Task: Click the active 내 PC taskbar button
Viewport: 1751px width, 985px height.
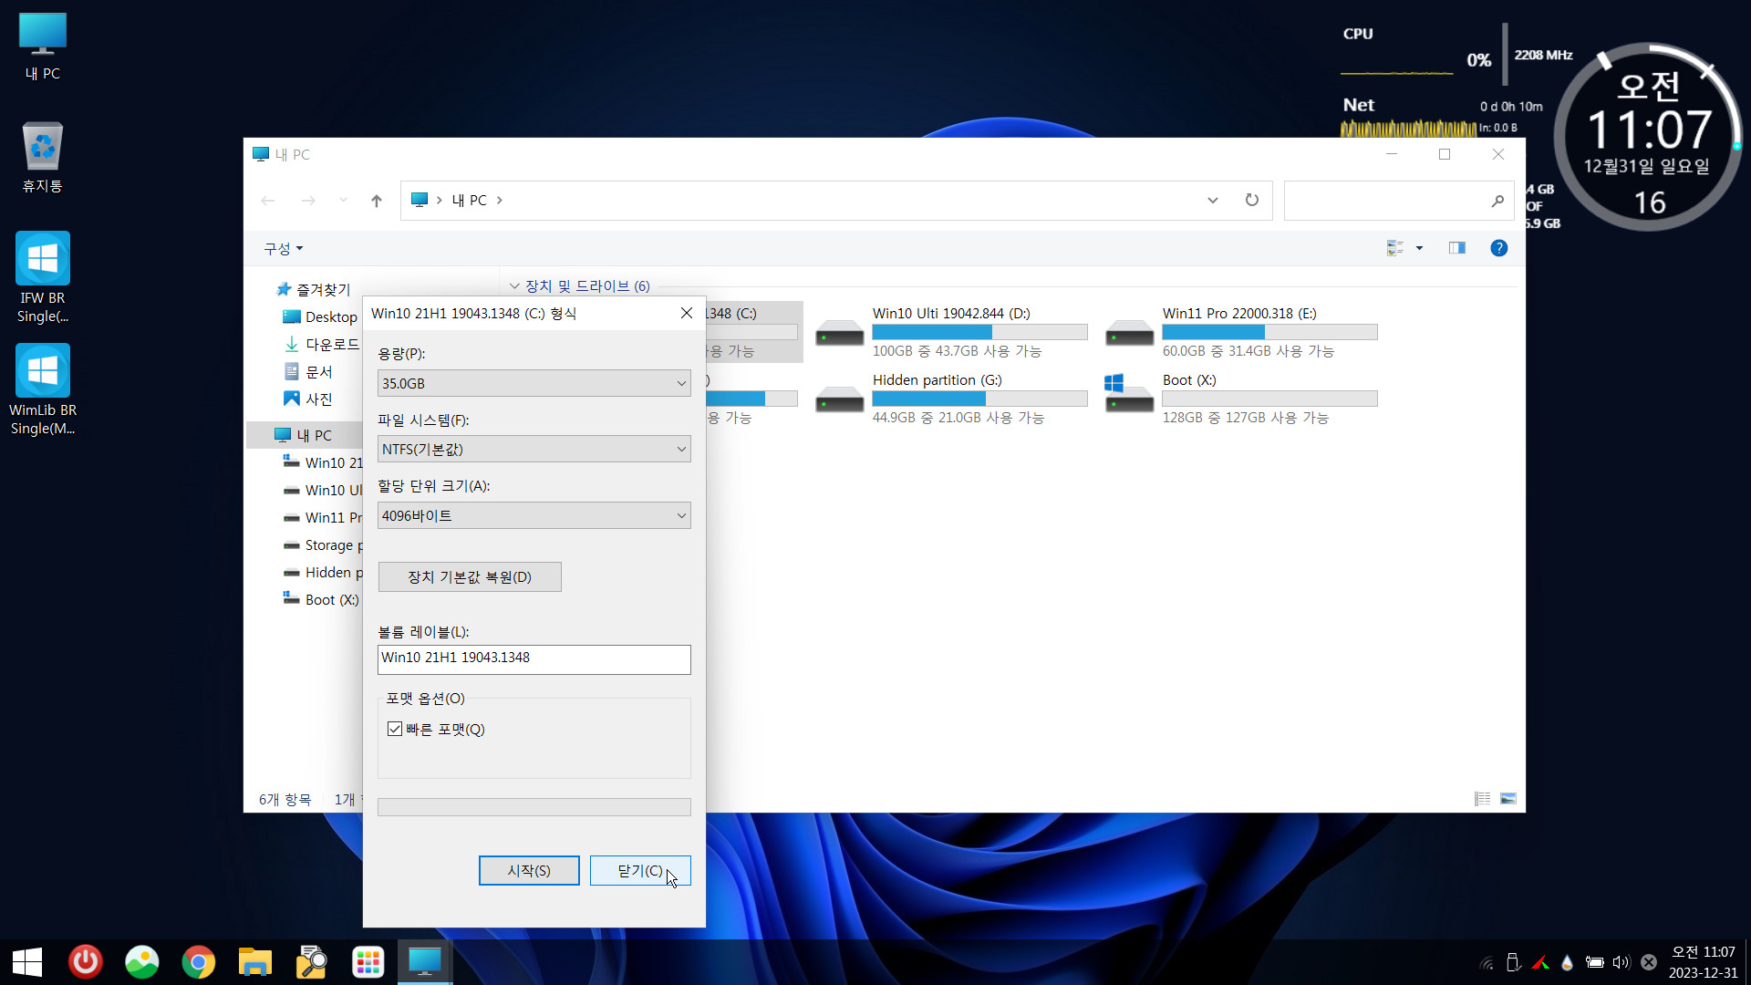Action: (425, 962)
